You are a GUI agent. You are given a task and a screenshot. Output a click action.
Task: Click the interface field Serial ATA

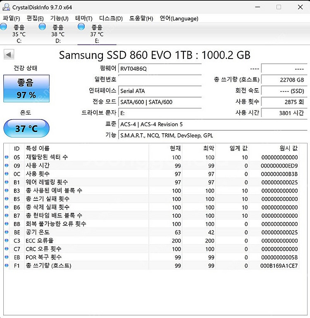tap(160, 91)
